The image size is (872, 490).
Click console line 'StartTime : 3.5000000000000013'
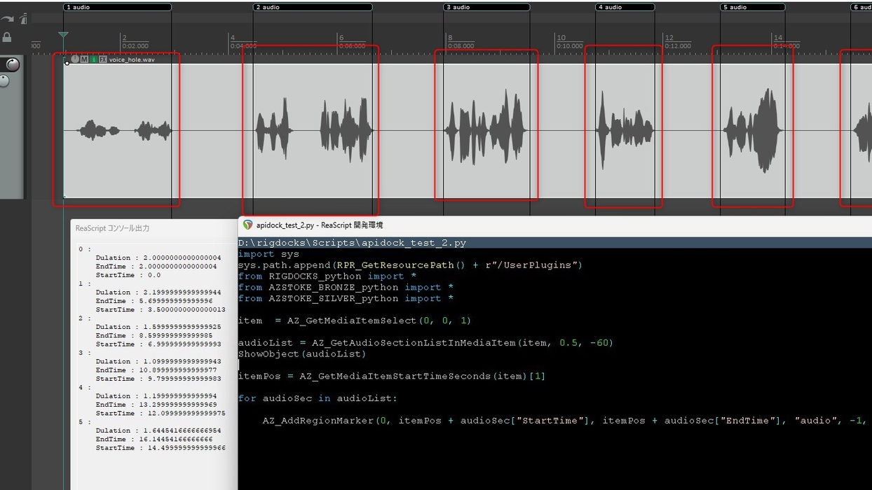point(161,309)
